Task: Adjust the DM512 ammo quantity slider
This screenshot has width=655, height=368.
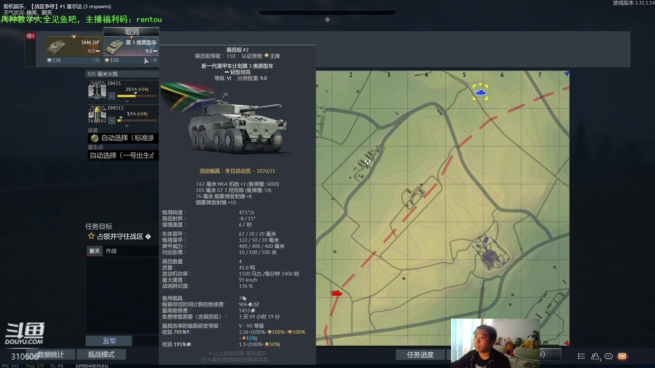Action: click(x=137, y=120)
